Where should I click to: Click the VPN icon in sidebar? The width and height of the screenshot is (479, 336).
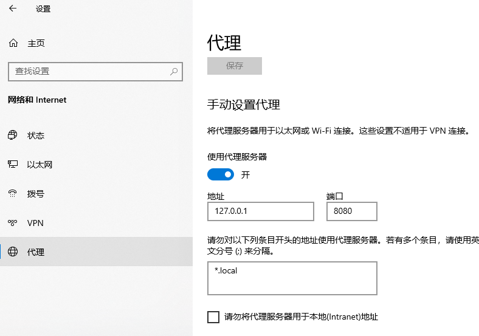(13, 223)
